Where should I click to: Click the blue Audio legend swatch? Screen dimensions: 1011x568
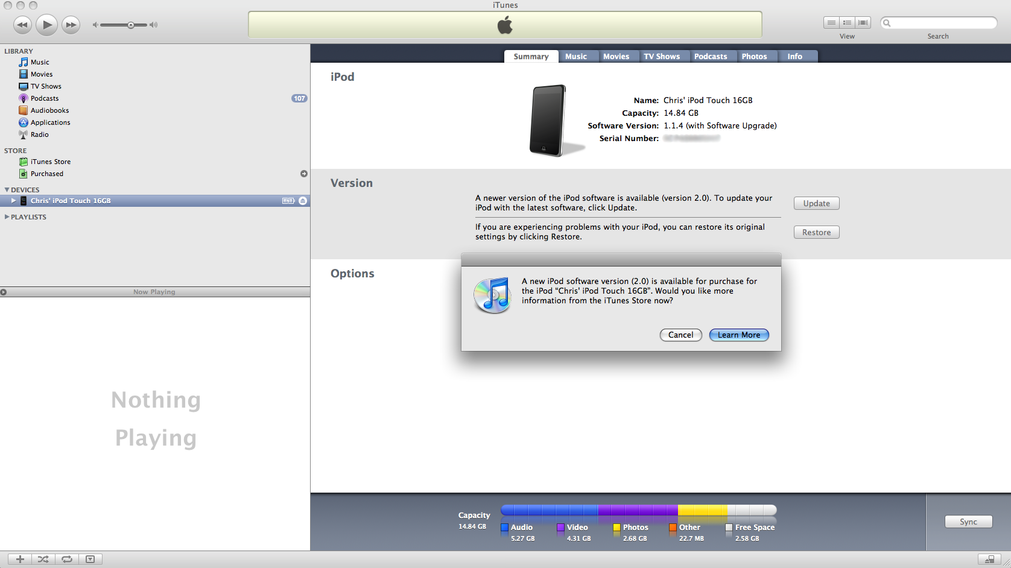click(x=505, y=527)
